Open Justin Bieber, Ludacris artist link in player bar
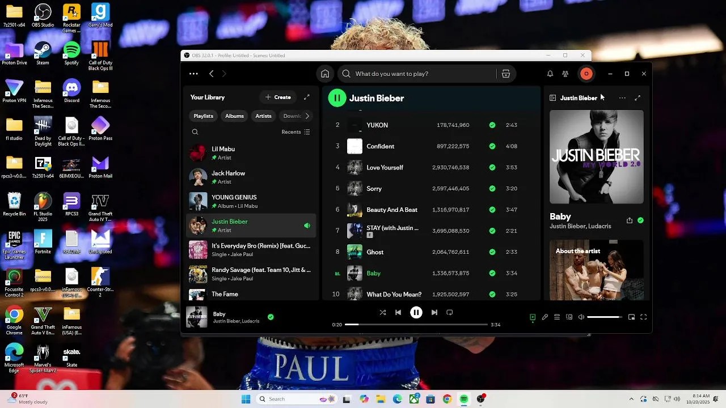Viewport: 726px width, 408px height. (x=236, y=321)
